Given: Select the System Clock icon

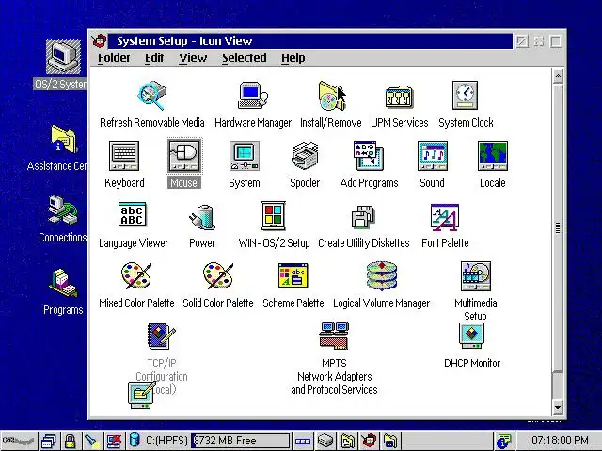Looking at the screenshot, I should coord(465,96).
